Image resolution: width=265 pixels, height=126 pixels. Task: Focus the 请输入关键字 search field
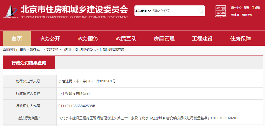point(174,11)
